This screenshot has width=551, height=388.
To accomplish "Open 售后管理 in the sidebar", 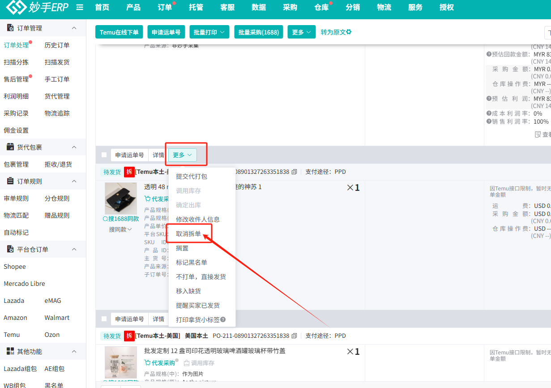I will pyautogui.click(x=16, y=79).
